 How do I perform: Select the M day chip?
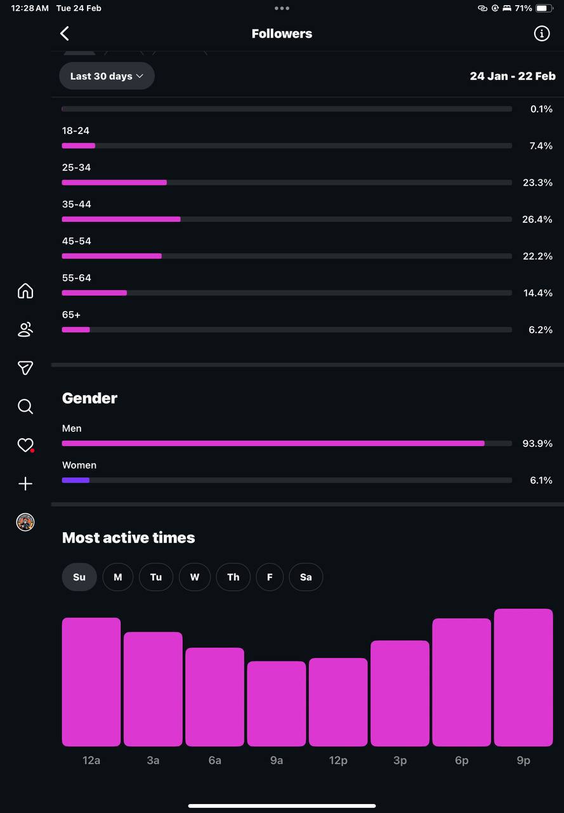pos(118,577)
